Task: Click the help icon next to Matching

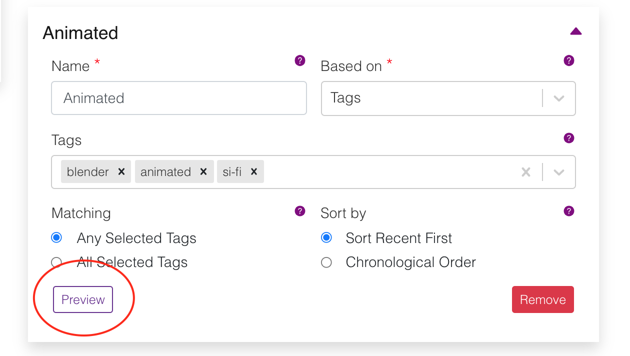Action: [299, 211]
